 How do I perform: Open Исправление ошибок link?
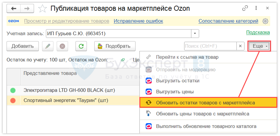coord(138,21)
